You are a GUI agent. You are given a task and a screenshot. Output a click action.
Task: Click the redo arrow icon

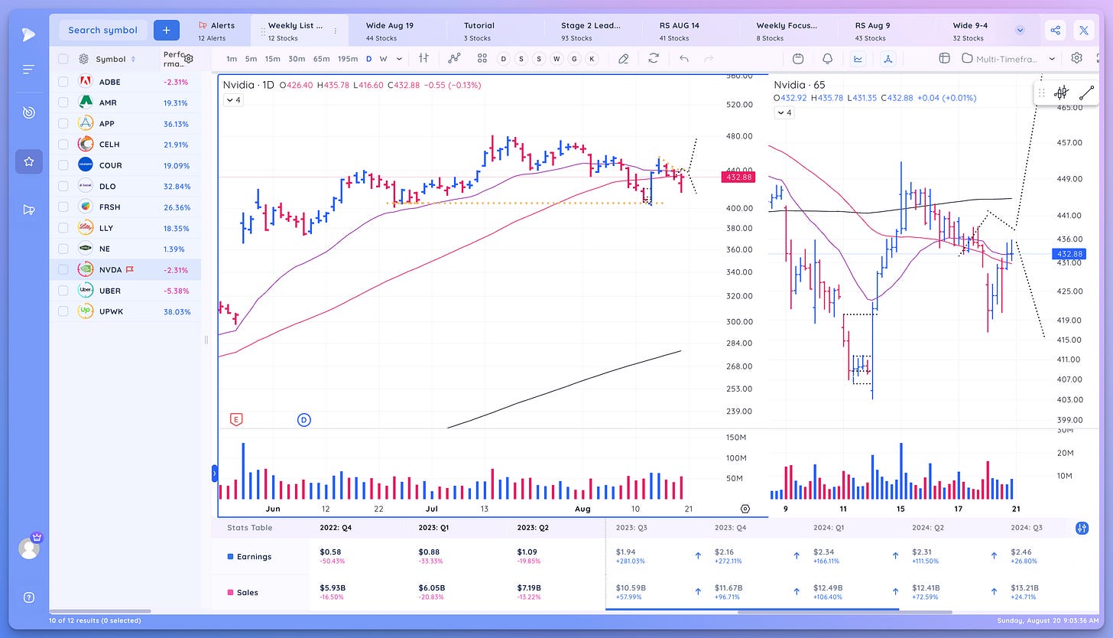coord(709,58)
